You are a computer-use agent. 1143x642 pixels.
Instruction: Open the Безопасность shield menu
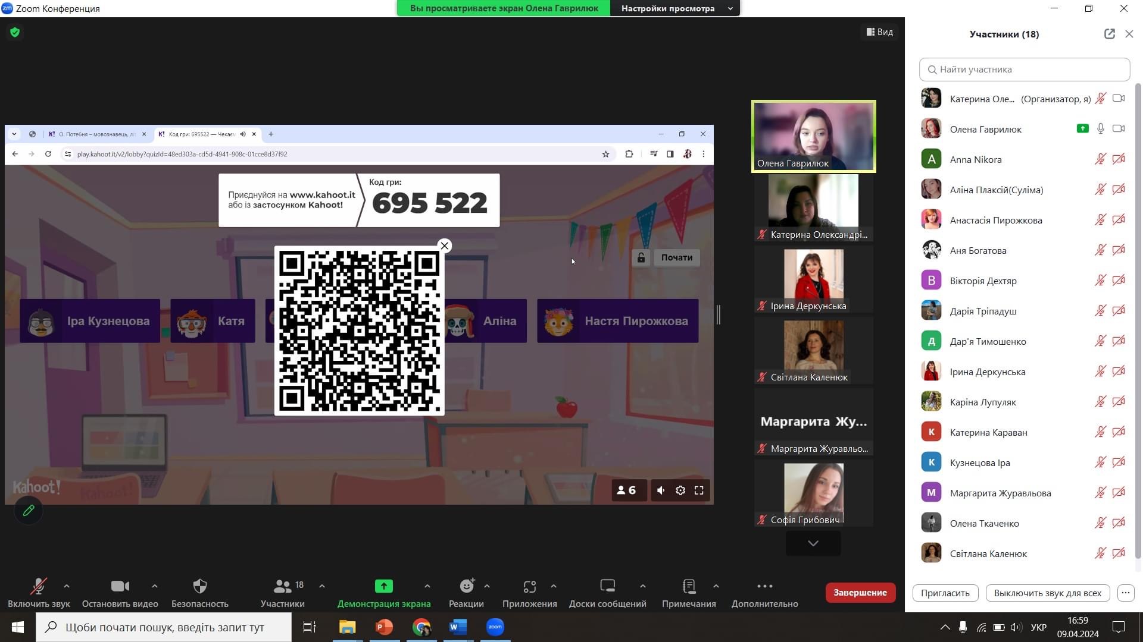[x=200, y=593]
